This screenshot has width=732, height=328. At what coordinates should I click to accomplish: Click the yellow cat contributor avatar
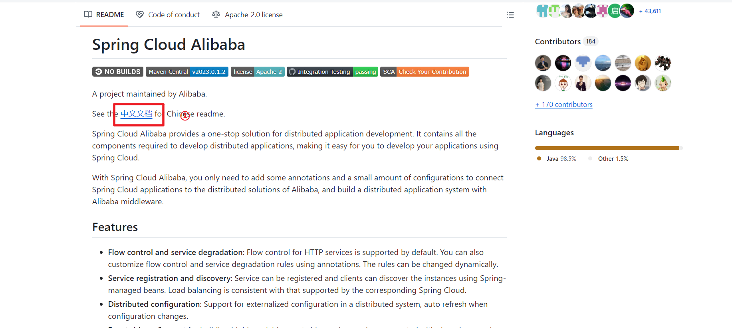click(643, 63)
